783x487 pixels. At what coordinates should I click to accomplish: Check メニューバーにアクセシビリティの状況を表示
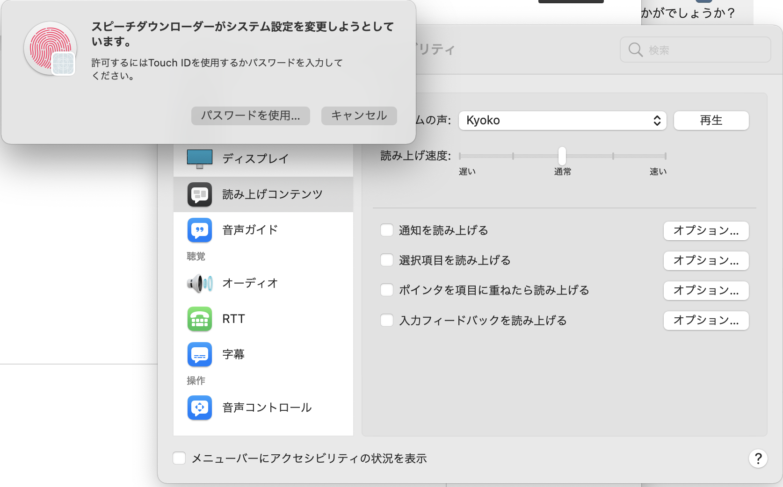tap(179, 458)
